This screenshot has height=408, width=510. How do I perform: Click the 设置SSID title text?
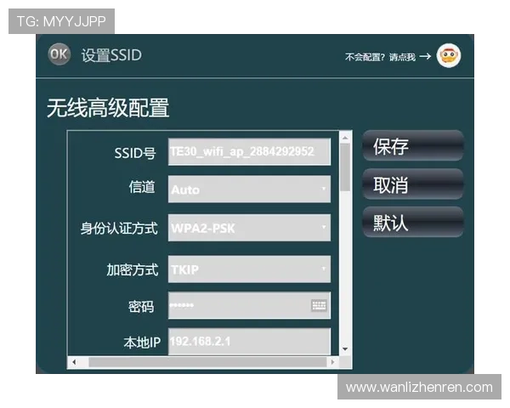[x=111, y=55]
